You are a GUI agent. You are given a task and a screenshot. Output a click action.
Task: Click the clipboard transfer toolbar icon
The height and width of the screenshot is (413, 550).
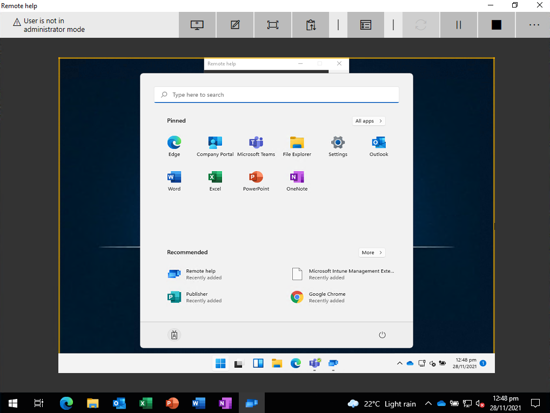click(x=311, y=25)
